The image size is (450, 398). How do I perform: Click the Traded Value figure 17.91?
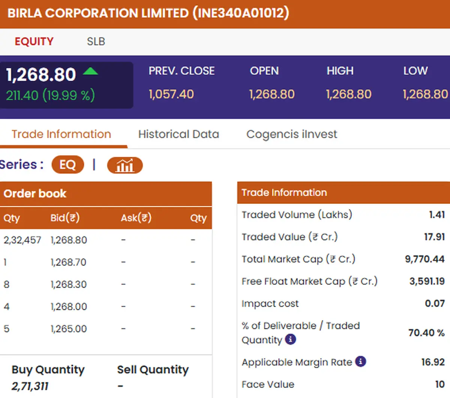[x=434, y=237]
